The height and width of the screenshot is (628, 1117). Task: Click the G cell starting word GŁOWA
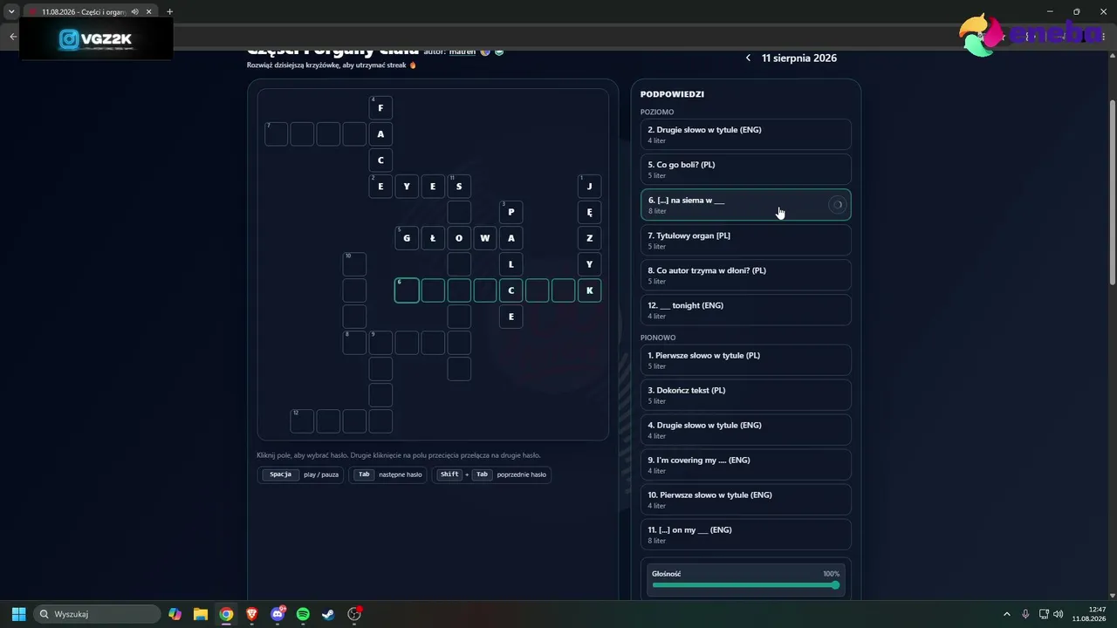pos(407,238)
